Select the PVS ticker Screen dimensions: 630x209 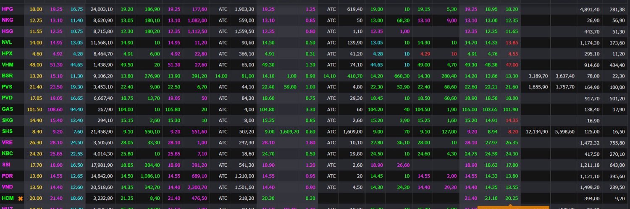coord(7,87)
